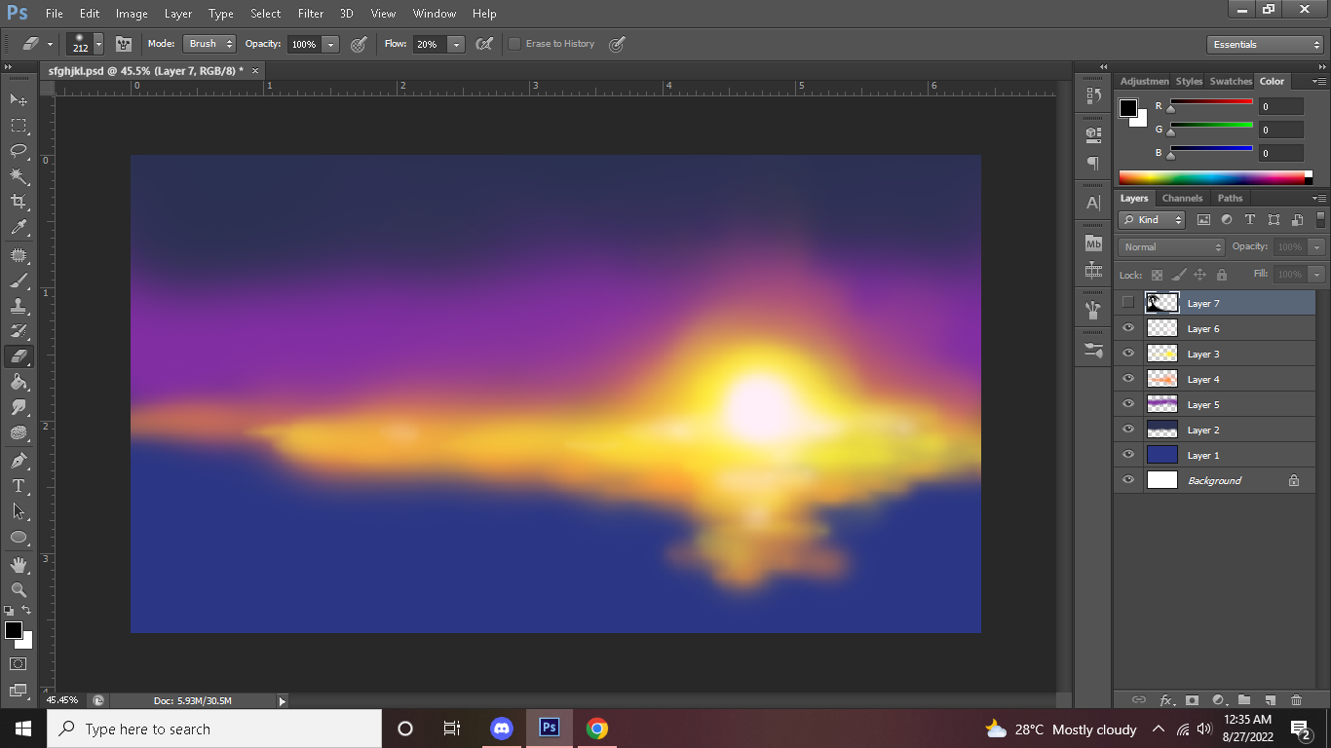The width and height of the screenshot is (1331, 748).
Task: Hide Layer 1 using eye icon
Action: pyautogui.click(x=1128, y=455)
